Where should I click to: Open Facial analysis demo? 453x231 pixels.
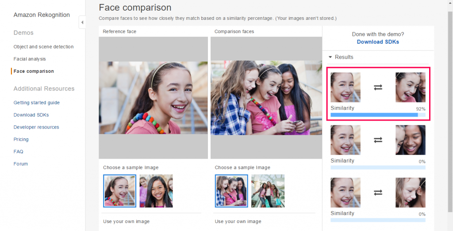click(30, 59)
